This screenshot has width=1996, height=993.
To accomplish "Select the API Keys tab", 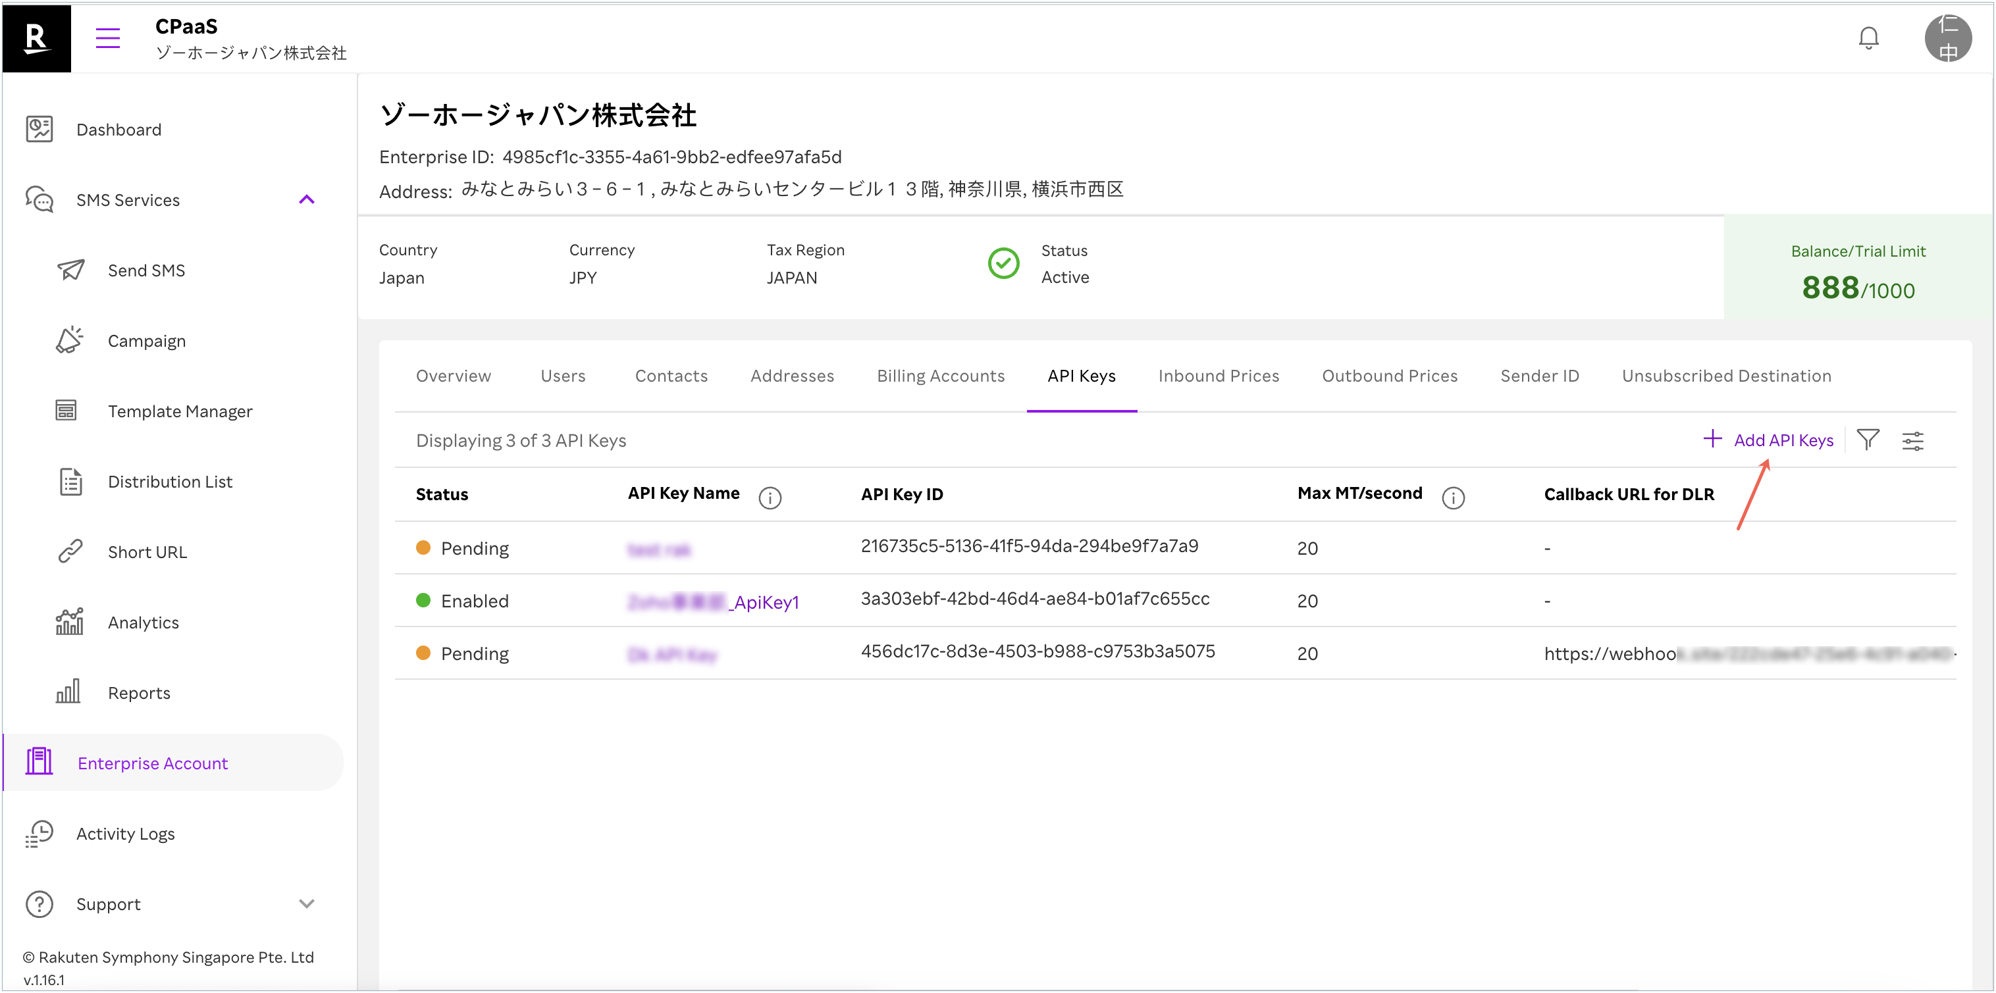I will (1082, 376).
